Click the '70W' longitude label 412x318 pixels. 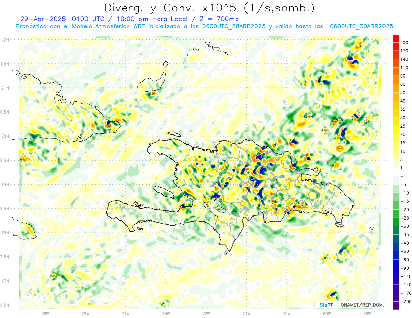287,313
